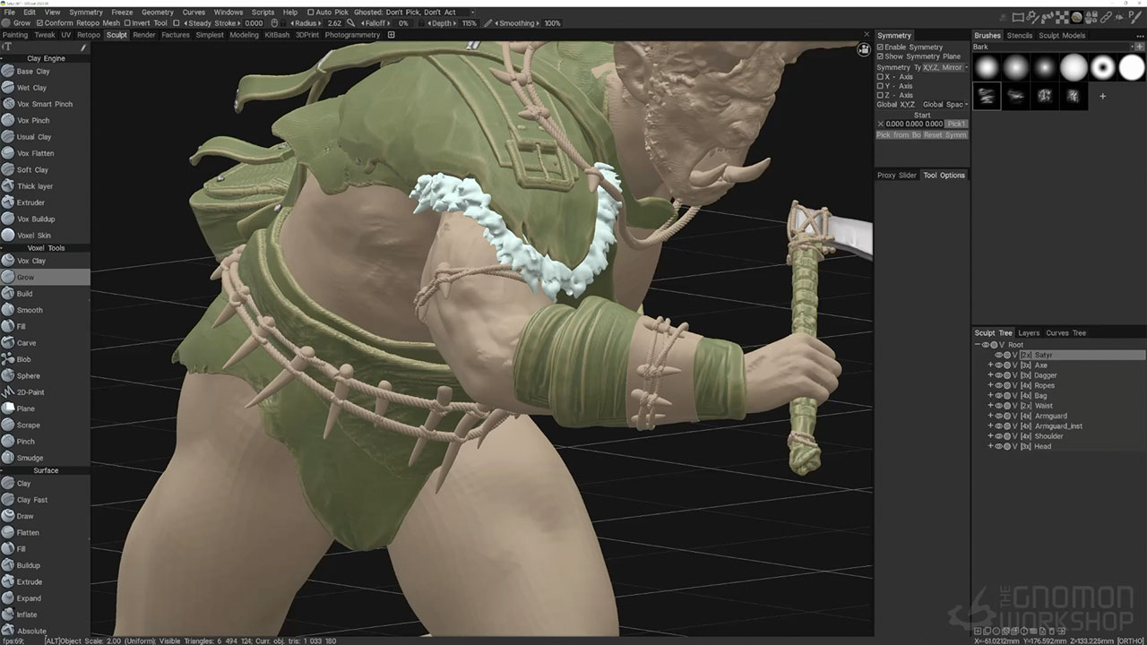The height and width of the screenshot is (645, 1147).
Task: Switch to the Stencils tab
Action: pyautogui.click(x=1019, y=36)
